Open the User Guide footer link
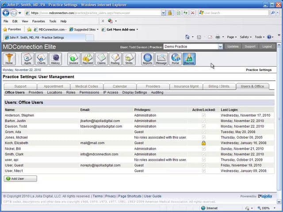The width and height of the screenshot is (283, 212). pyautogui.click(x=153, y=196)
